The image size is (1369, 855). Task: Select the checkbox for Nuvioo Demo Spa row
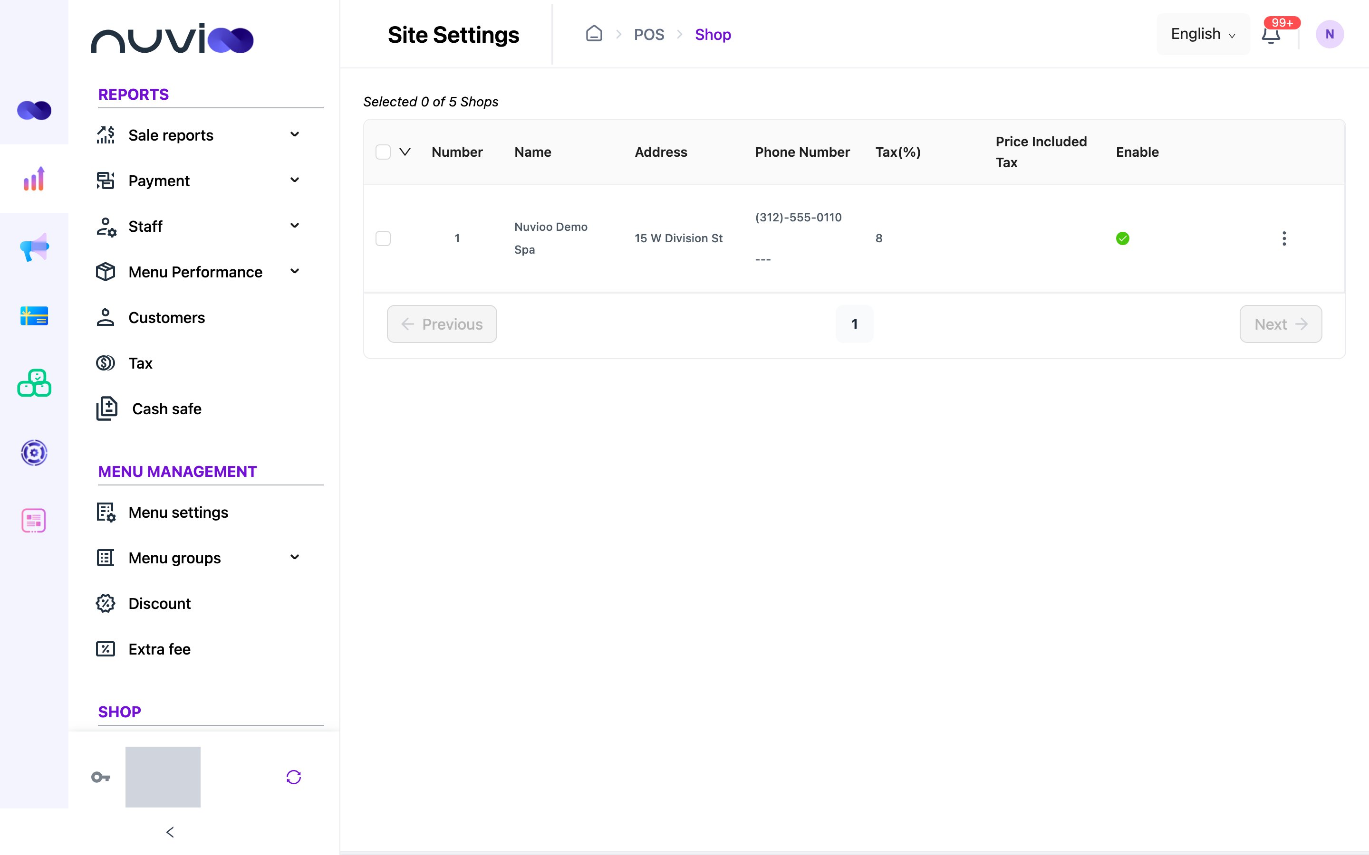[383, 238]
